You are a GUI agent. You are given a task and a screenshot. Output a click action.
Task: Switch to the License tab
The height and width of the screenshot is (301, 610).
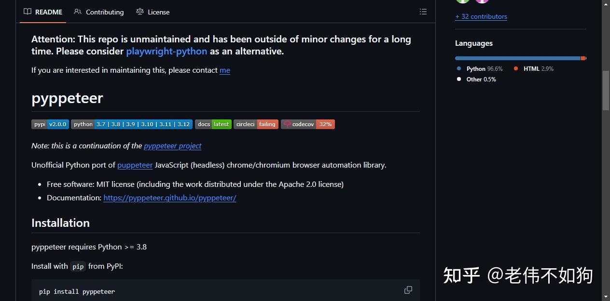pyautogui.click(x=153, y=12)
